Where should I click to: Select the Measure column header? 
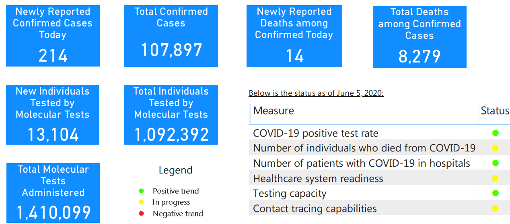click(274, 111)
